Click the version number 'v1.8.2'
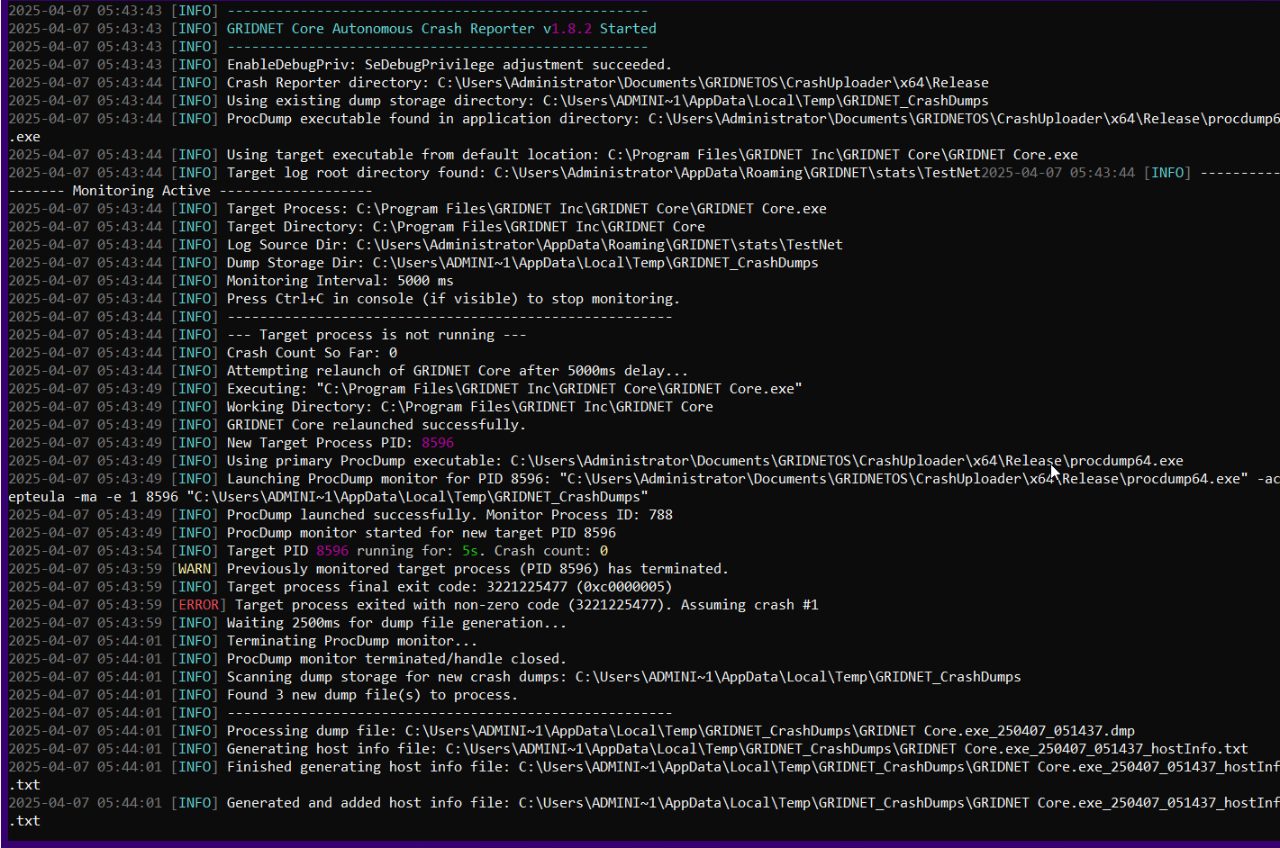 [567, 29]
